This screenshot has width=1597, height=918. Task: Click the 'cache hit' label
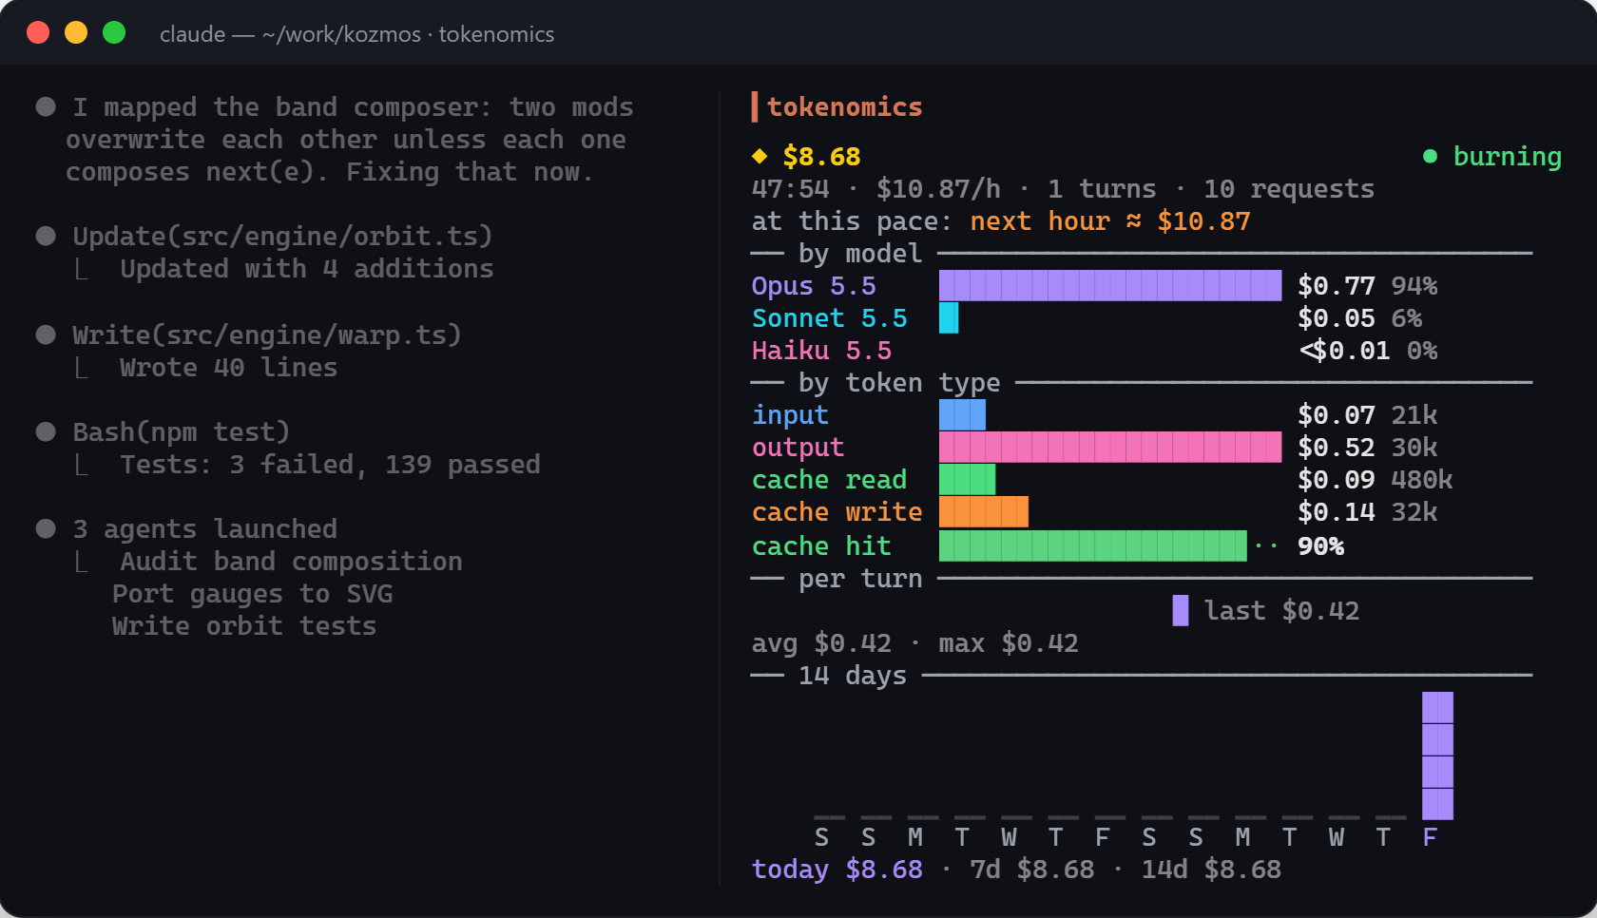click(x=821, y=545)
